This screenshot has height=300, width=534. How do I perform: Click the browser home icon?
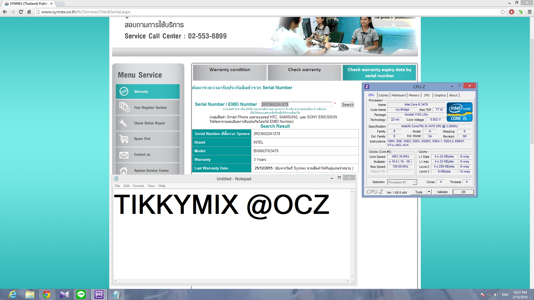point(29,12)
